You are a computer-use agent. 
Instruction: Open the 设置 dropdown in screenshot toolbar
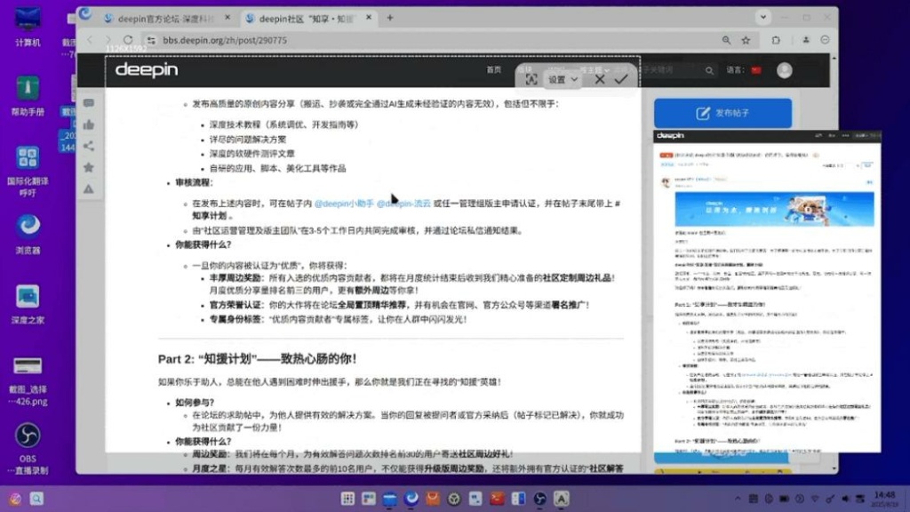coord(563,79)
